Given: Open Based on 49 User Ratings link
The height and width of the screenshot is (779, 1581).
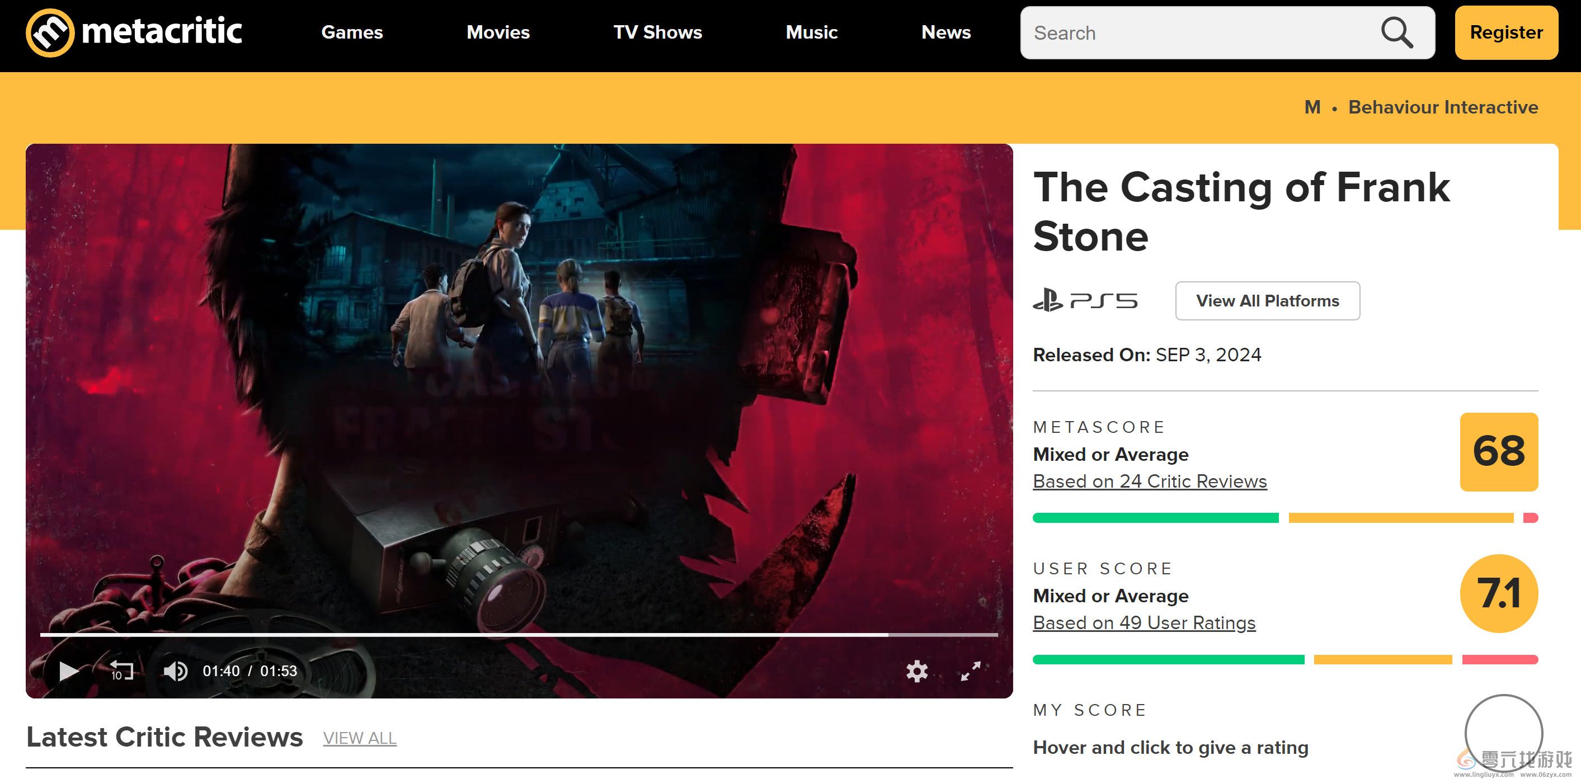Looking at the screenshot, I should pyautogui.click(x=1144, y=623).
